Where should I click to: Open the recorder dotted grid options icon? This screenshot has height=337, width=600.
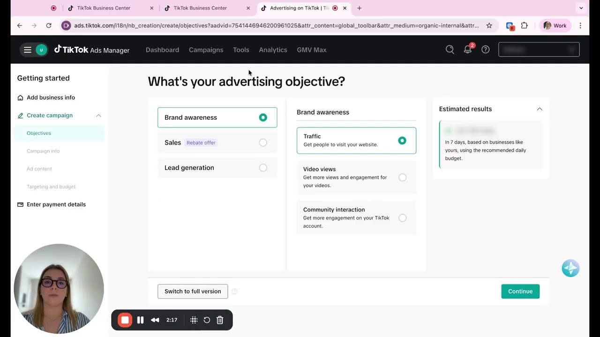point(194,320)
